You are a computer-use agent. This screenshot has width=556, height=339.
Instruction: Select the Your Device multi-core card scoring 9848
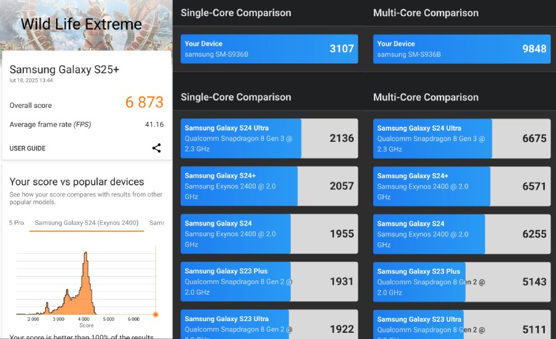[x=461, y=49]
